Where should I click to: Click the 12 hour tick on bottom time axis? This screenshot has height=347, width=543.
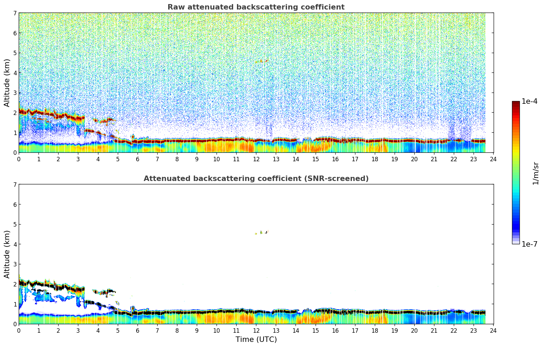point(256,331)
